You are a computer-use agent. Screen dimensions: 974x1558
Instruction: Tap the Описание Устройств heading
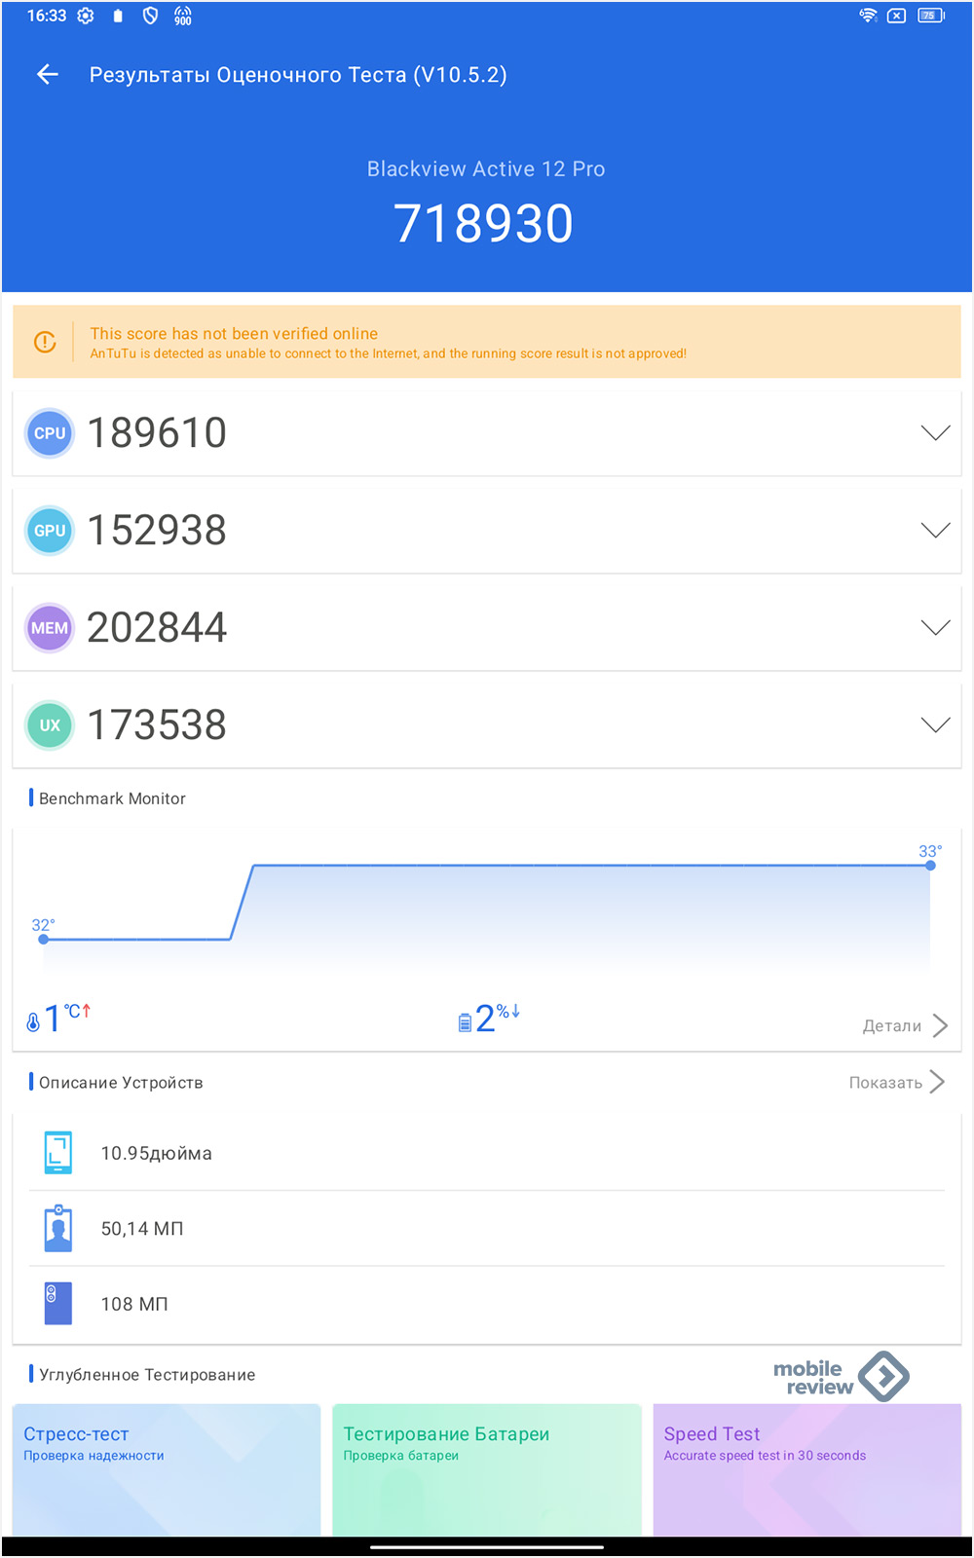pos(121,1083)
